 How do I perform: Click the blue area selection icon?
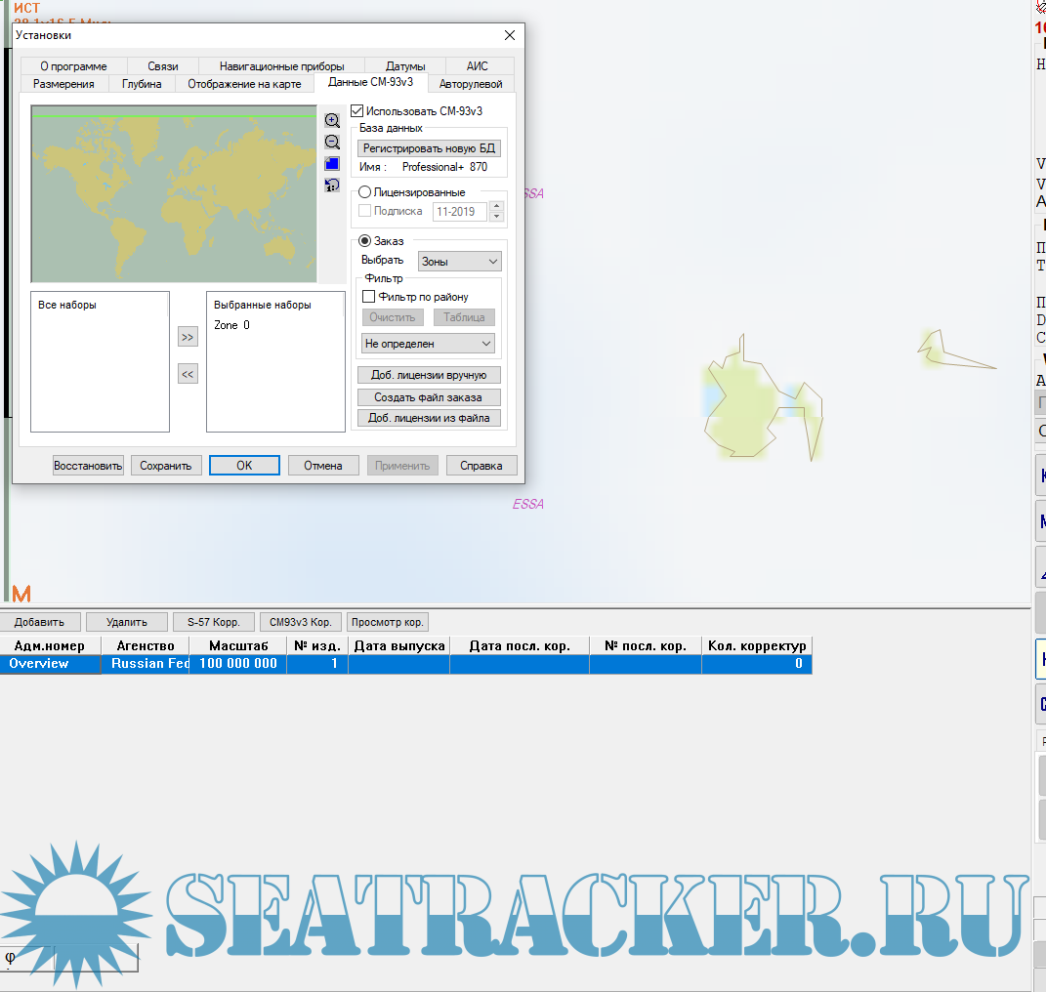(332, 164)
